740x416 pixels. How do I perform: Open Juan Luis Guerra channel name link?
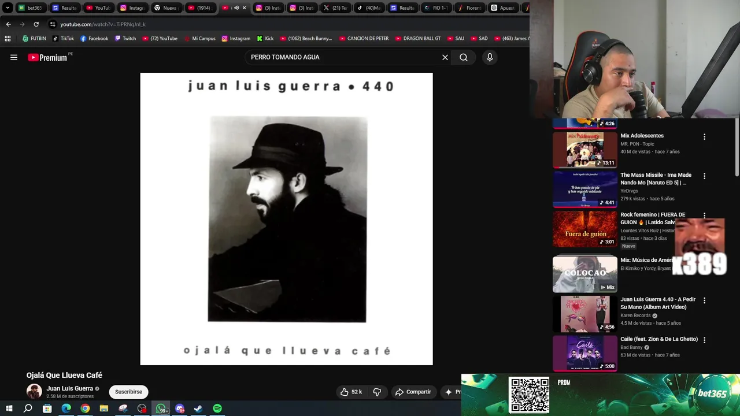70,388
